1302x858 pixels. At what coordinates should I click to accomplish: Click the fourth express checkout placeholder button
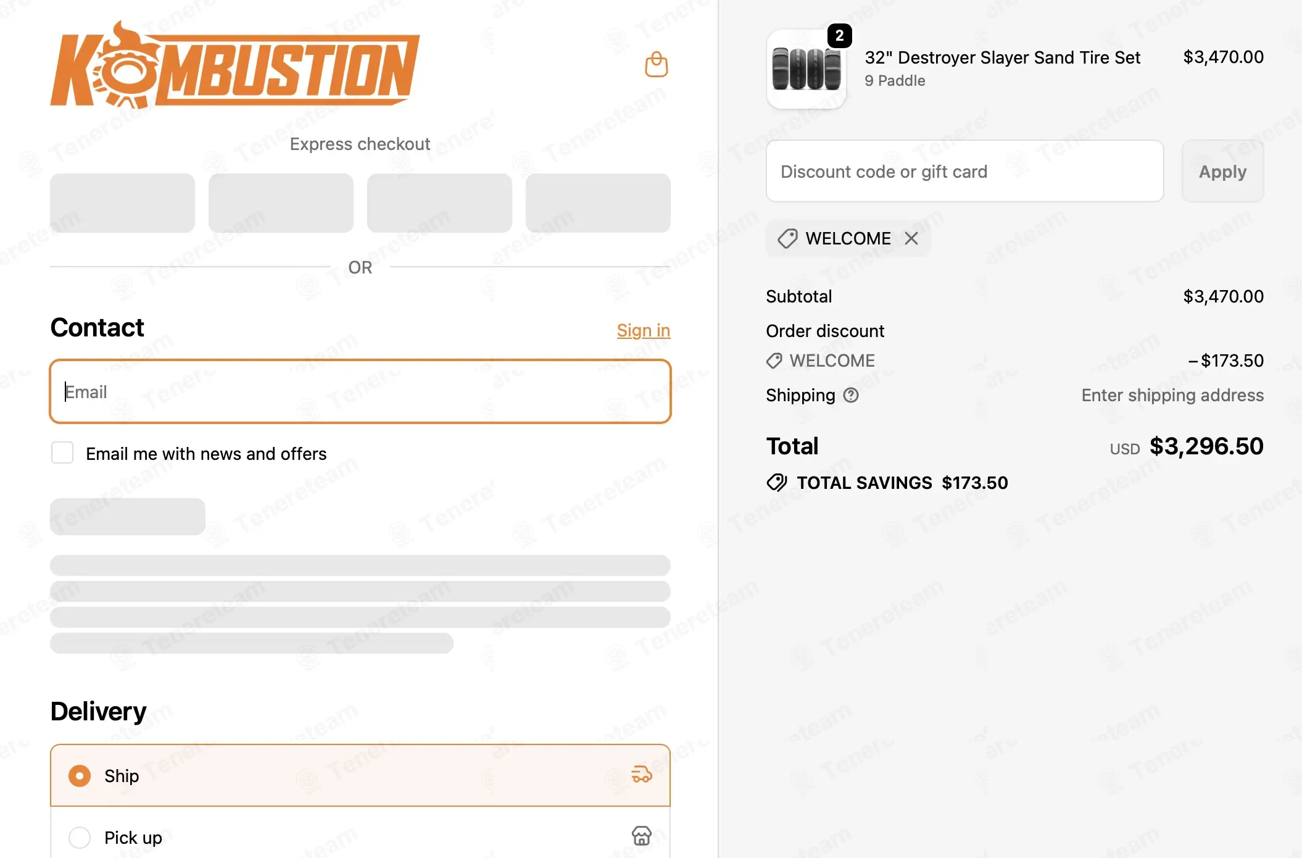click(598, 203)
